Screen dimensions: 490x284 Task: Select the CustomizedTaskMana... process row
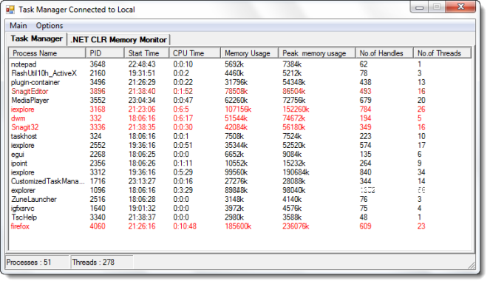[x=240, y=181]
